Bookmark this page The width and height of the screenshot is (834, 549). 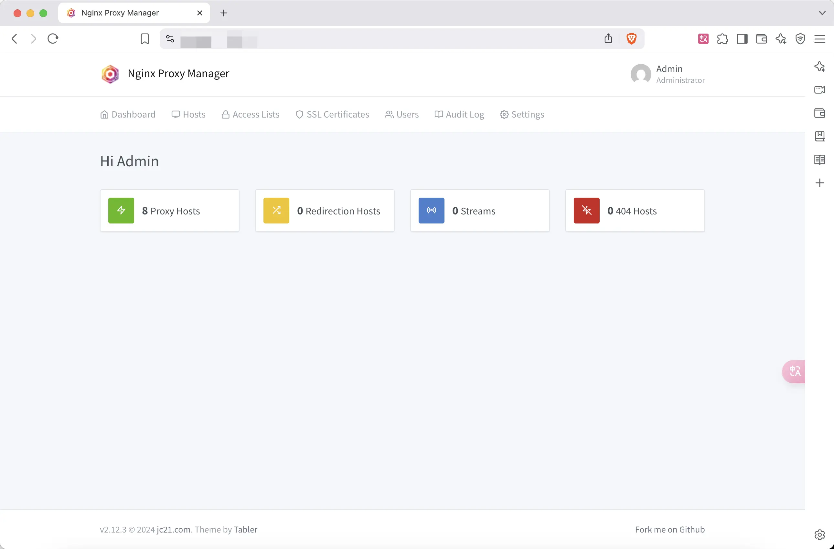145,38
